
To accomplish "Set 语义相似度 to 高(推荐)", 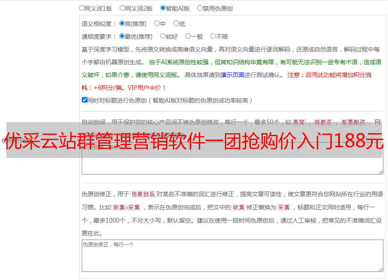I will pos(122,23).
